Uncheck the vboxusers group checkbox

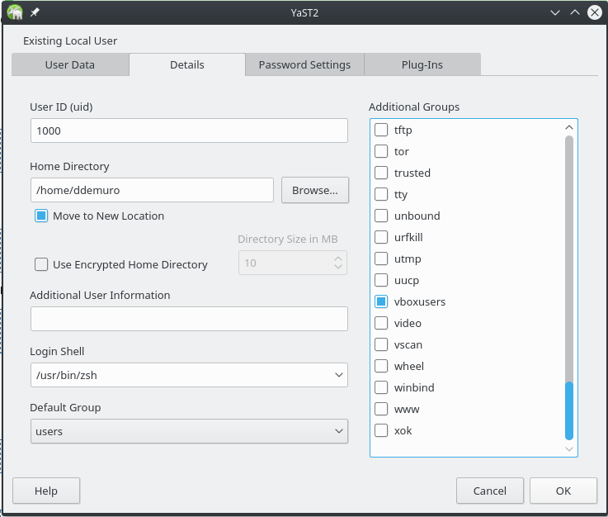[381, 301]
